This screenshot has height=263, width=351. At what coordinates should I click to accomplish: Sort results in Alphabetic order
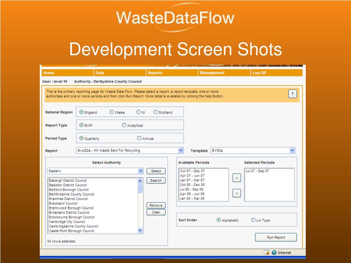[x=219, y=220]
